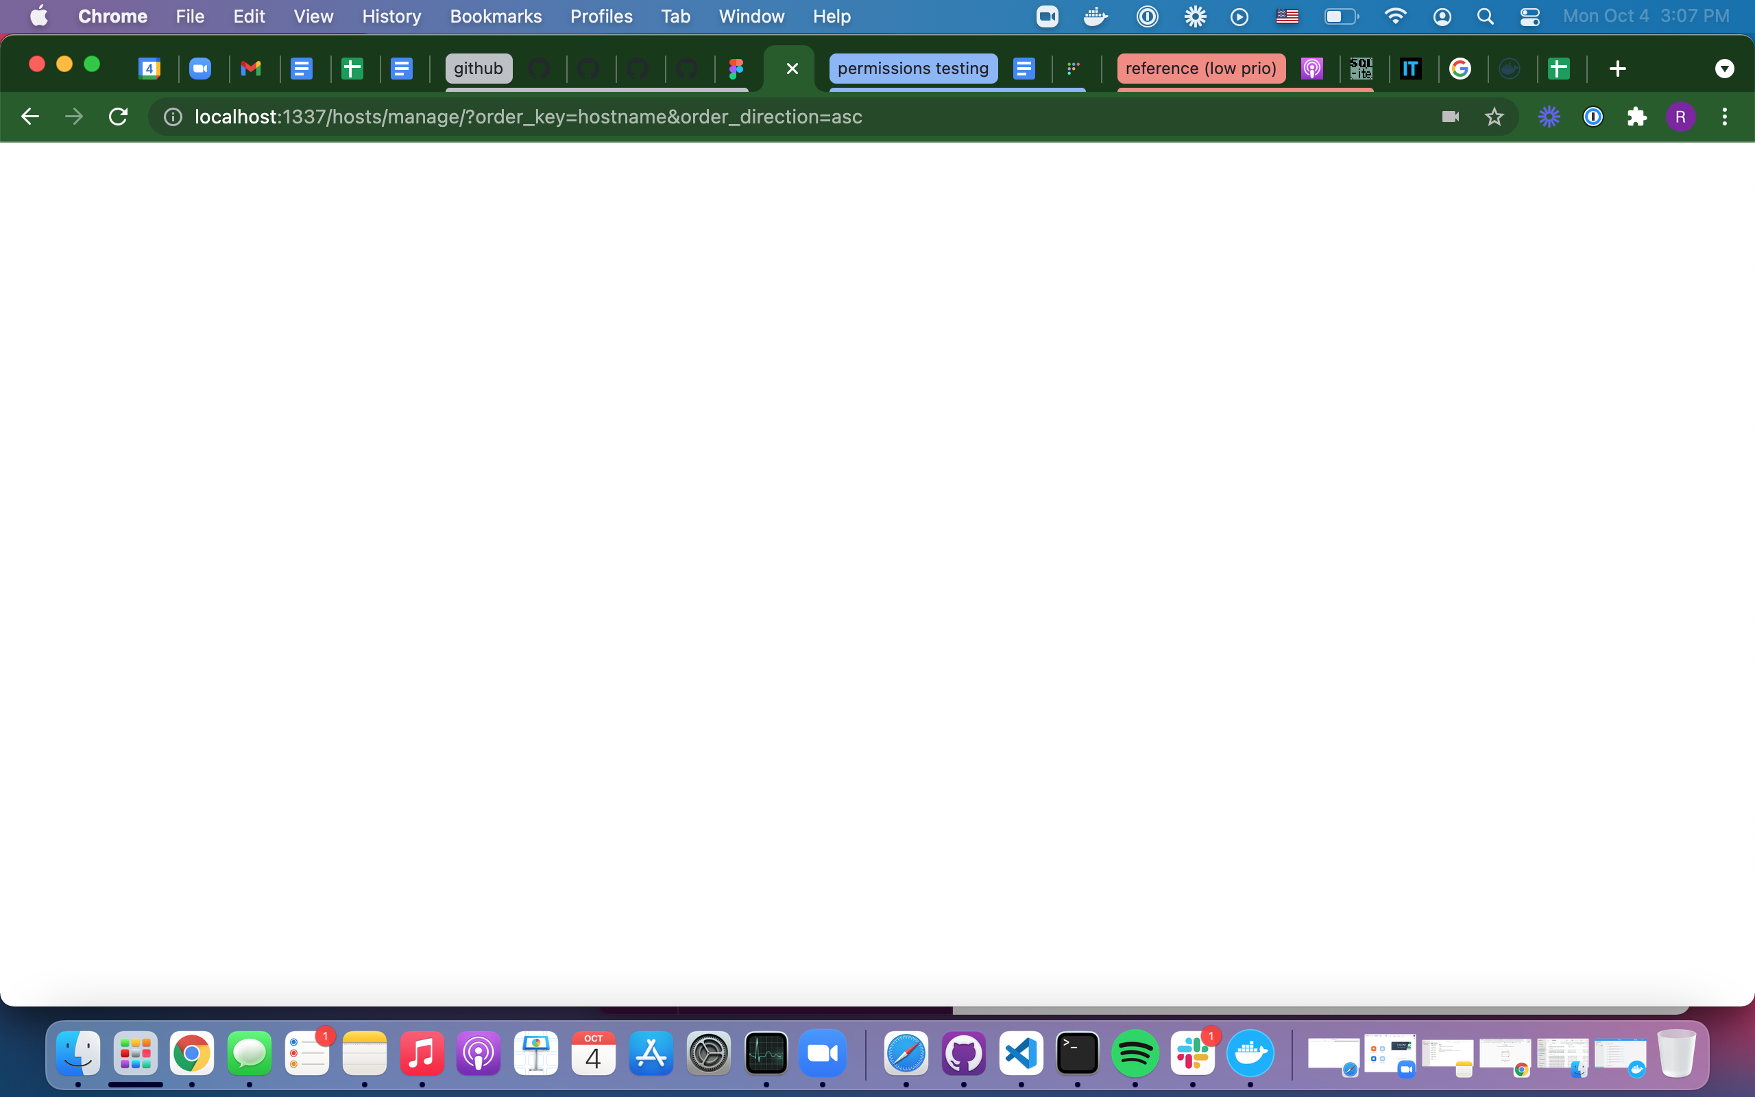
Task: Open the History menu
Action: tap(391, 16)
